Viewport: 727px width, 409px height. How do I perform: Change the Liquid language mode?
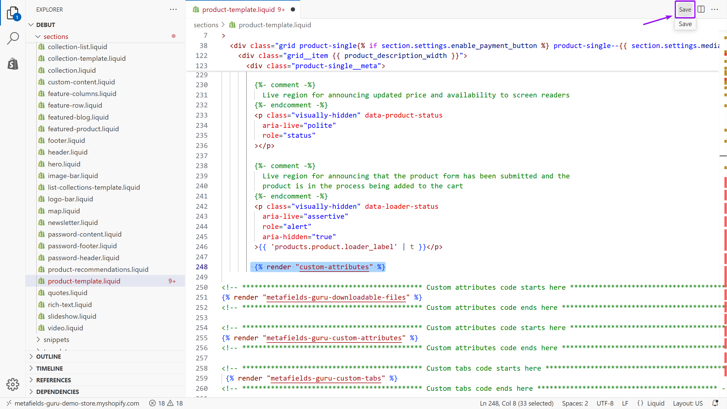(655, 403)
